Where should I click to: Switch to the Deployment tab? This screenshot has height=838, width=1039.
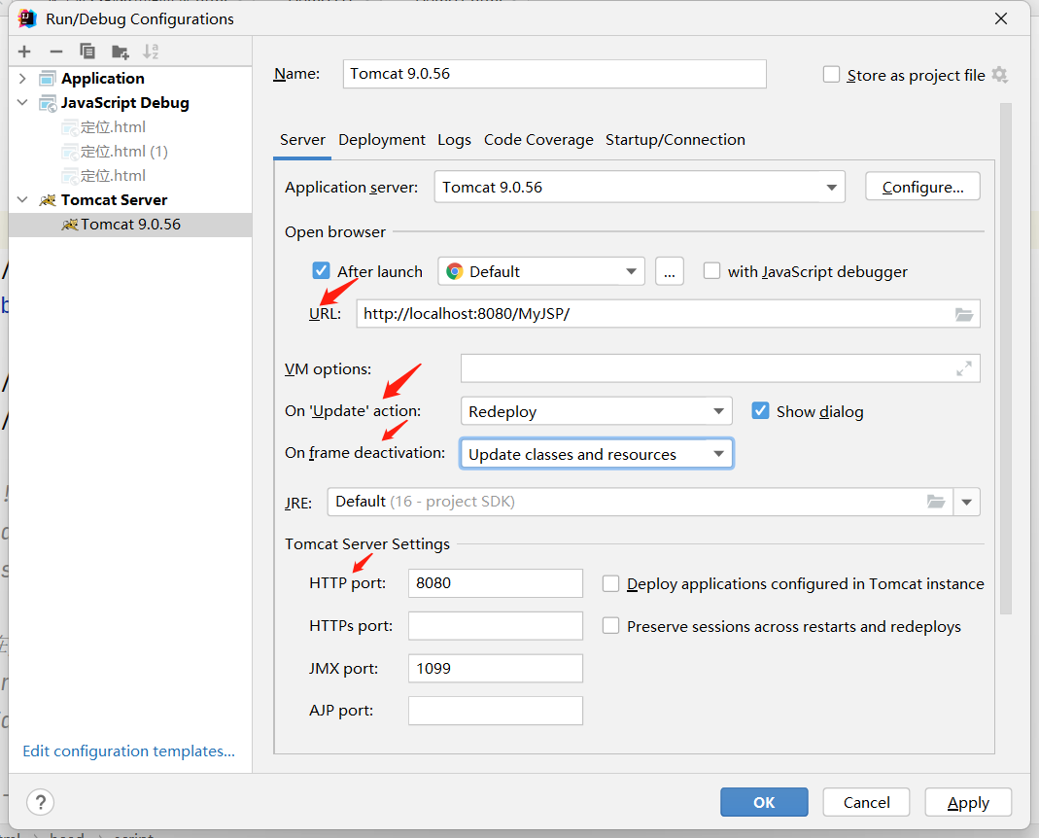(382, 140)
